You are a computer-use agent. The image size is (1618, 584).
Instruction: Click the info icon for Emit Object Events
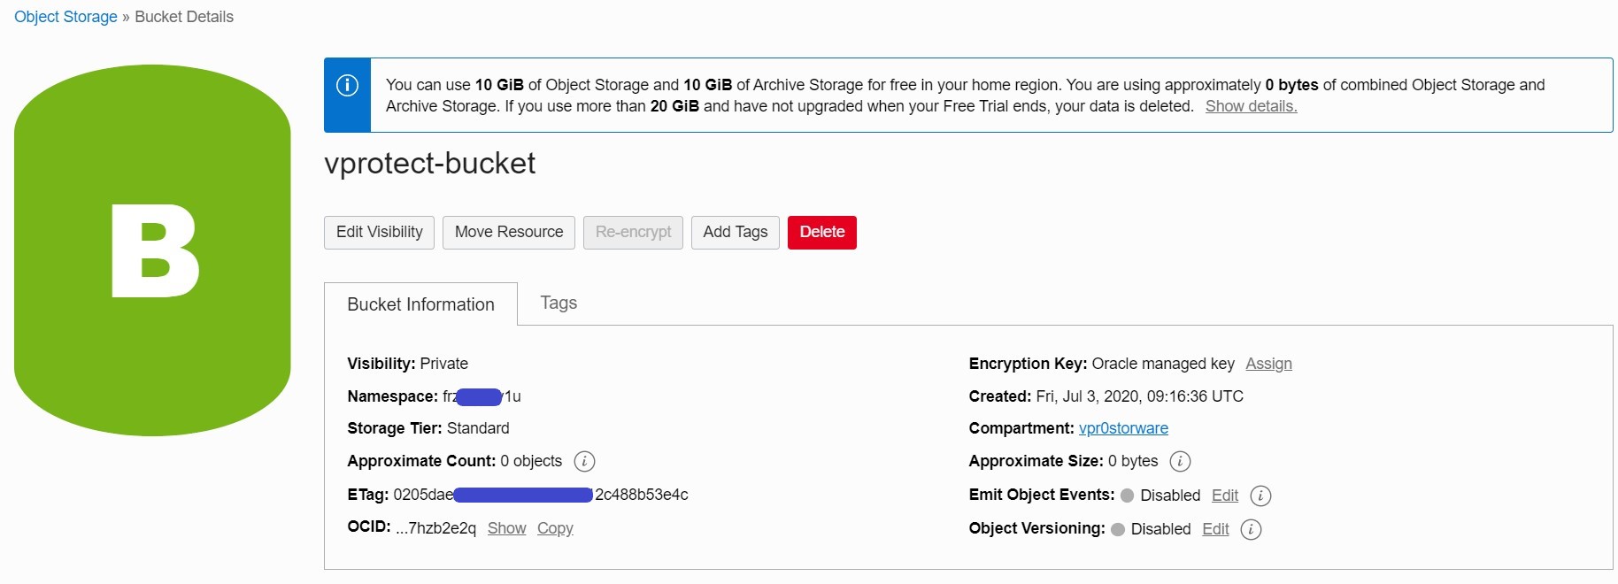1260,496
